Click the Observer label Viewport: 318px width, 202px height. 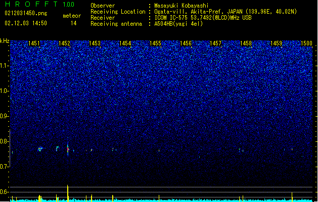point(103,6)
